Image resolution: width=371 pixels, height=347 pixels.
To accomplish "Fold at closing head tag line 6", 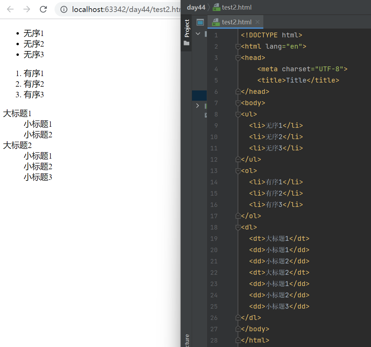I will 238,92.
